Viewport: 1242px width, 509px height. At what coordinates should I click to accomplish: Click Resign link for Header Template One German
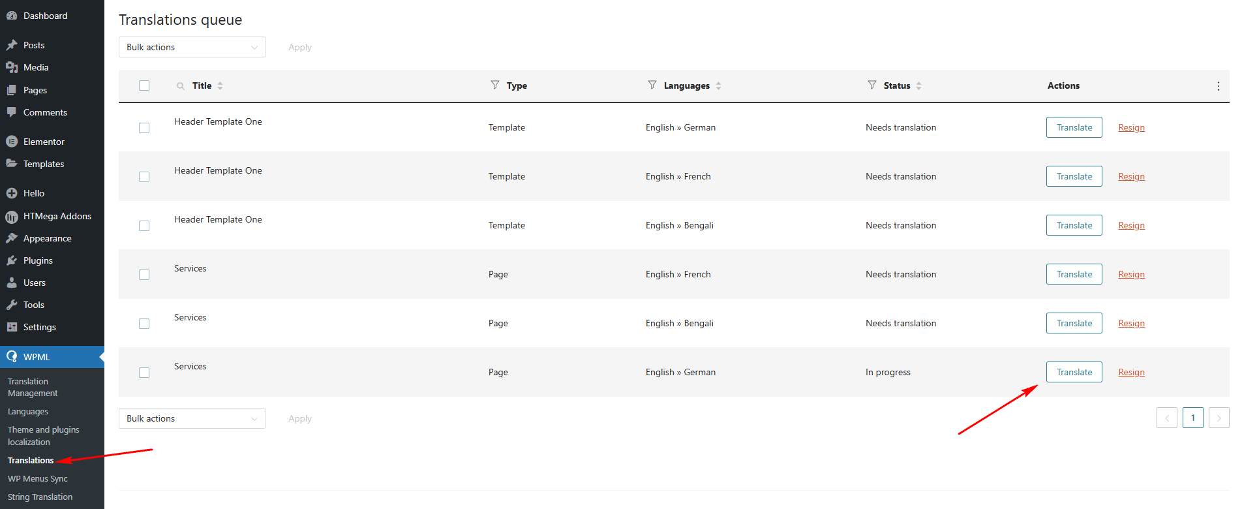(1131, 128)
